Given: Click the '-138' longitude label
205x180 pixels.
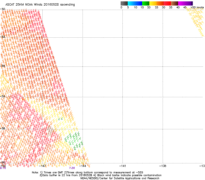Looking at the screenshot, I should 163,166.
